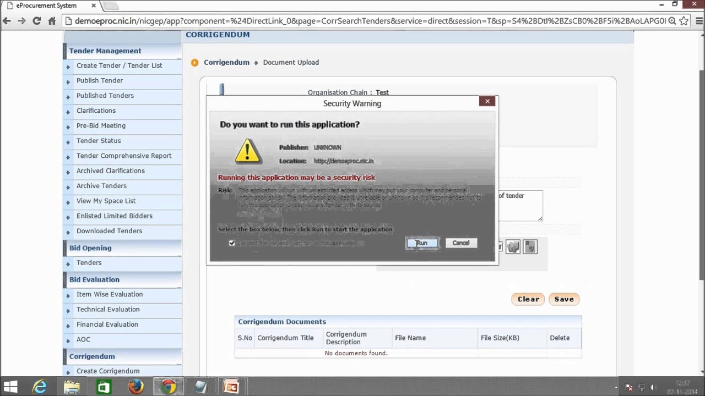Open Financial Evaluation link

(x=107, y=324)
